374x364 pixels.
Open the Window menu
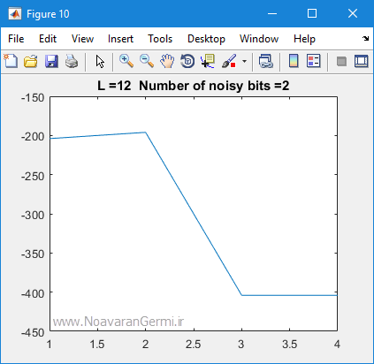(x=259, y=39)
